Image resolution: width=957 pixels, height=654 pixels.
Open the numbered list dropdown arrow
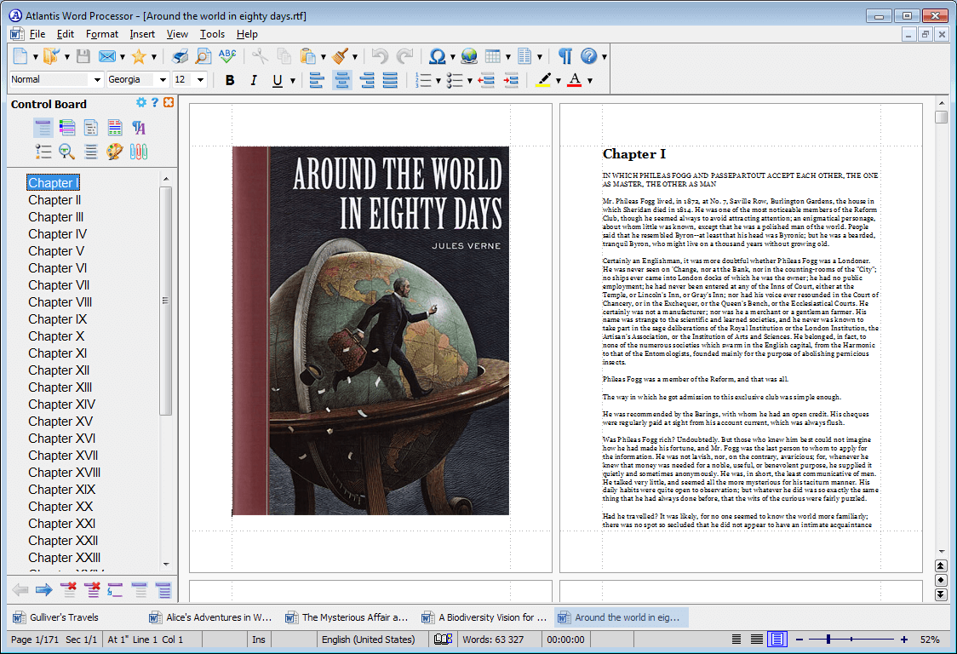coord(438,80)
